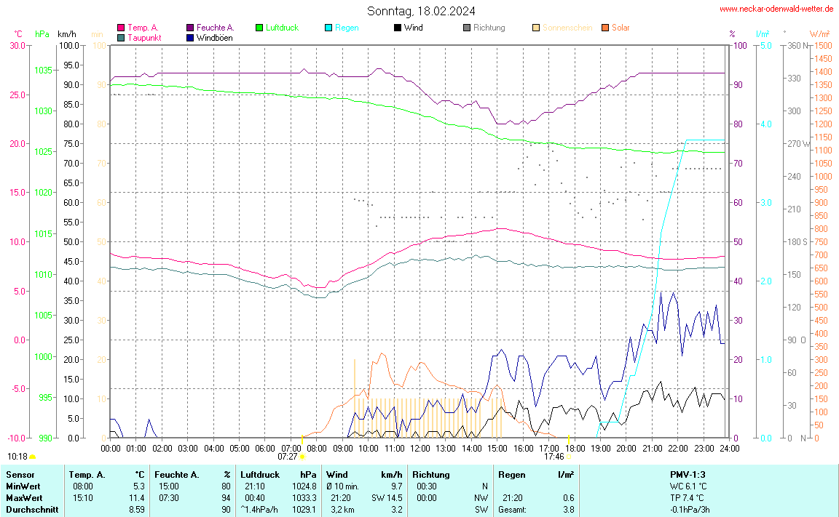Click the yellow sunset marker on the time axis
The image size is (839, 517).
568,441
